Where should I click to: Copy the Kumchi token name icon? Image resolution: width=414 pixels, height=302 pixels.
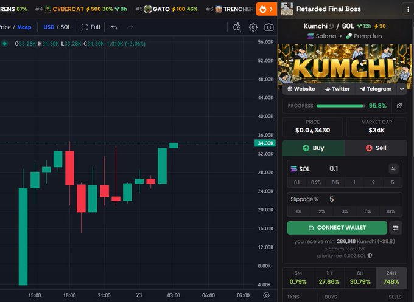click(331, 26)
